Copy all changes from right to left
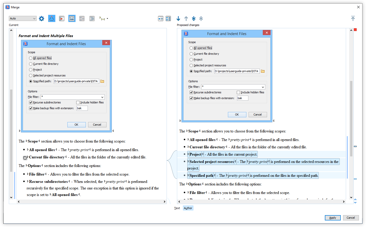 pos(168,18)
